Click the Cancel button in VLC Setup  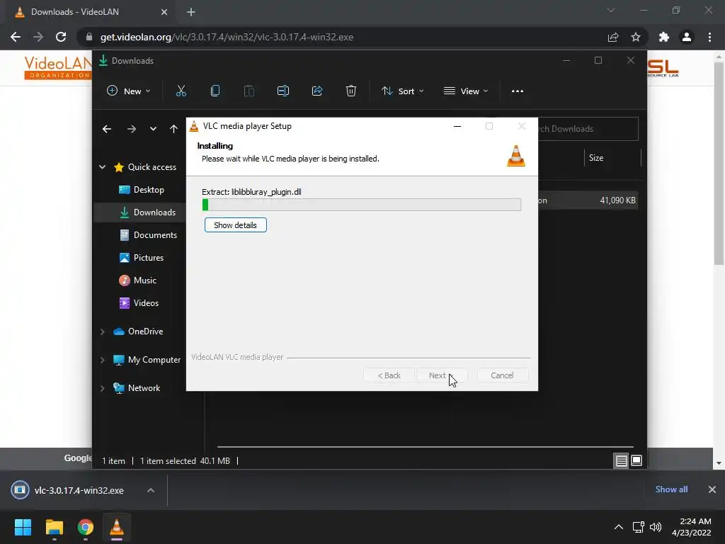click(502, 375)
